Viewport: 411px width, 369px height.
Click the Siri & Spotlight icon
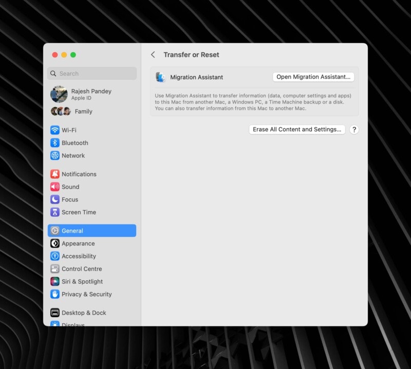(x=55, y=281)
